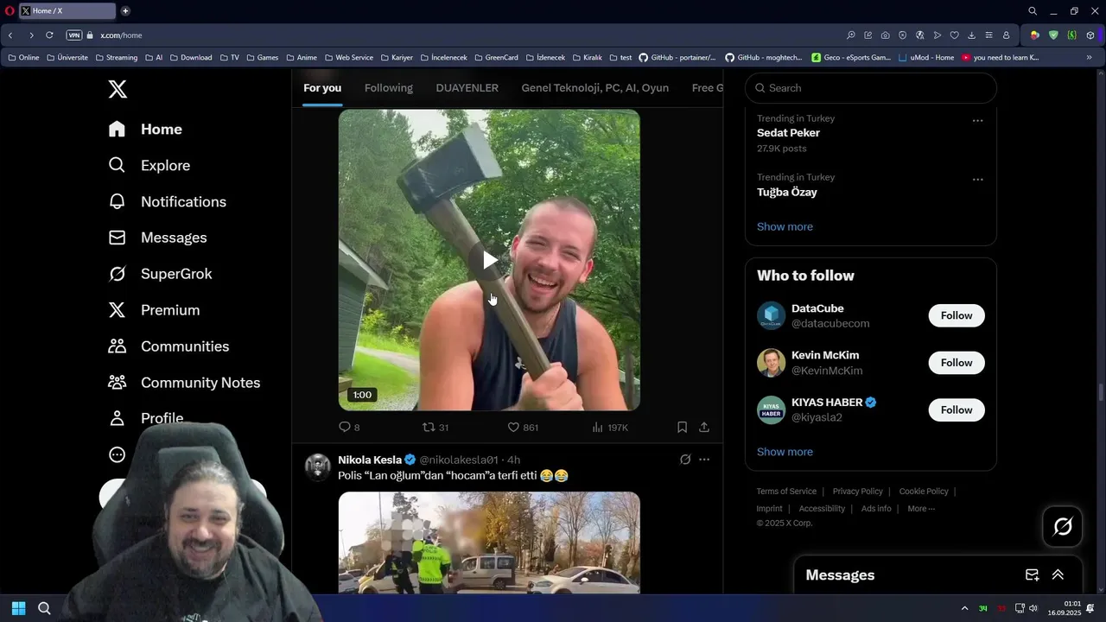Open Windows taskbar search
1106x622 pixels.
tap(44, 608)
